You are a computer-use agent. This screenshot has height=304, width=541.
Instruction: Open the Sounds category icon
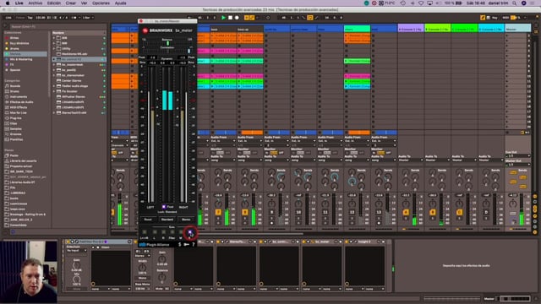(x=7, y=86)
